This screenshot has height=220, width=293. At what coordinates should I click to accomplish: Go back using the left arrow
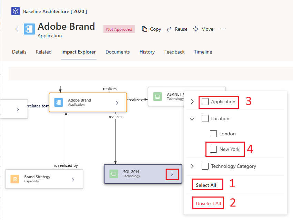coord(17,29)
